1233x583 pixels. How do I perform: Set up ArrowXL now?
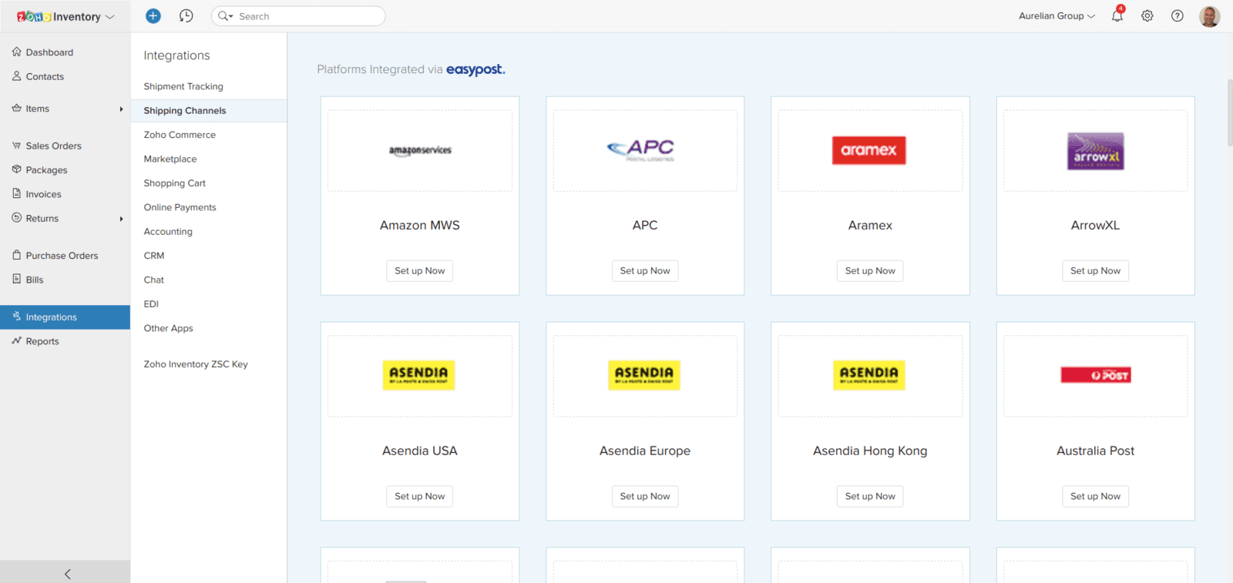coord(1095,271)
